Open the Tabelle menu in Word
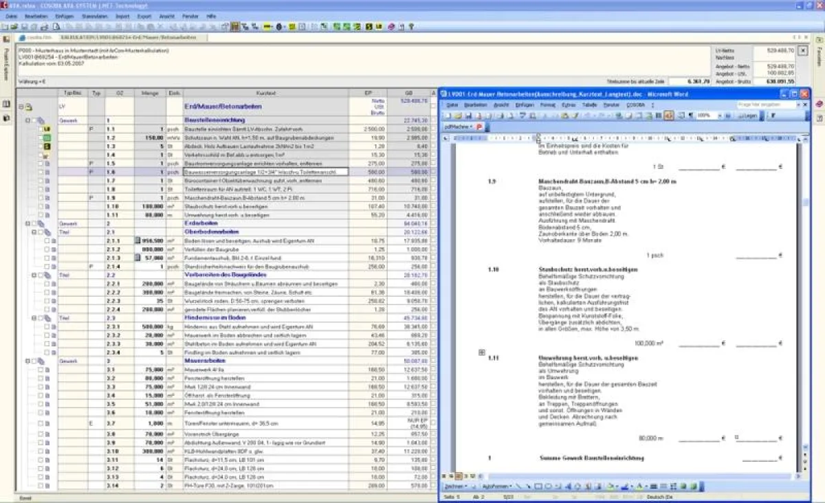The image size is (825, 503). 589,105
